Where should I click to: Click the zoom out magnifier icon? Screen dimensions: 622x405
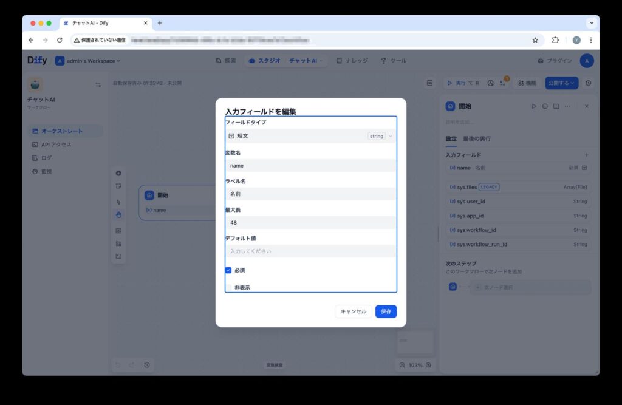[x=402, y=365]
